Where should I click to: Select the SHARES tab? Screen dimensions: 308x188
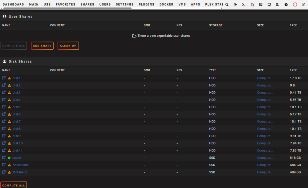tap(87, 4)
